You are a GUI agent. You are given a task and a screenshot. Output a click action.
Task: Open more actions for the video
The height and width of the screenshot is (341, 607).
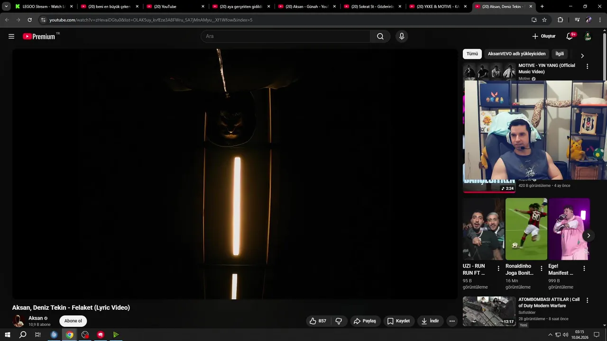[x=452, y=321]
